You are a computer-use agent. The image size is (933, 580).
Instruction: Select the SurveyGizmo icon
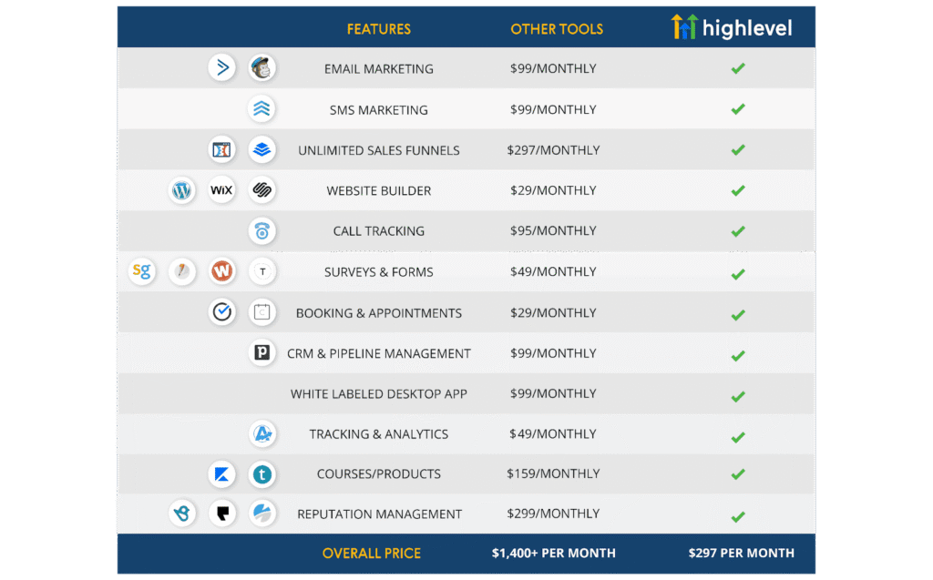click(142, 271)
